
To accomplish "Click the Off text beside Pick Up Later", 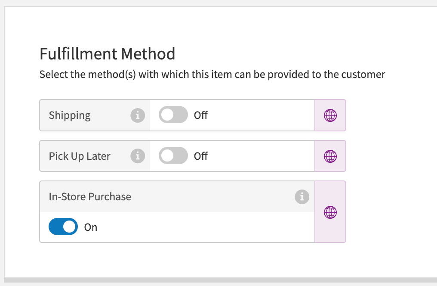I will (200, 156).
